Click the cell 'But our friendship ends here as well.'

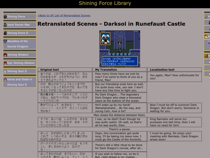pyautogui.click(x=120, y=87)
